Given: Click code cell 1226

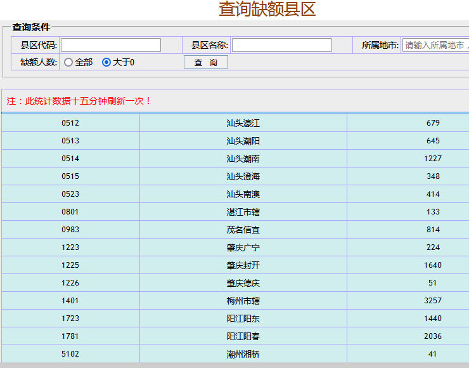Looking at the screenshot, I should pos(70,283).
